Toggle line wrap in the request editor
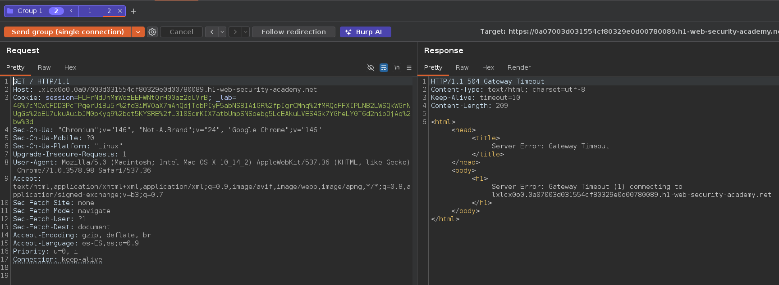 tap(384, 67)
